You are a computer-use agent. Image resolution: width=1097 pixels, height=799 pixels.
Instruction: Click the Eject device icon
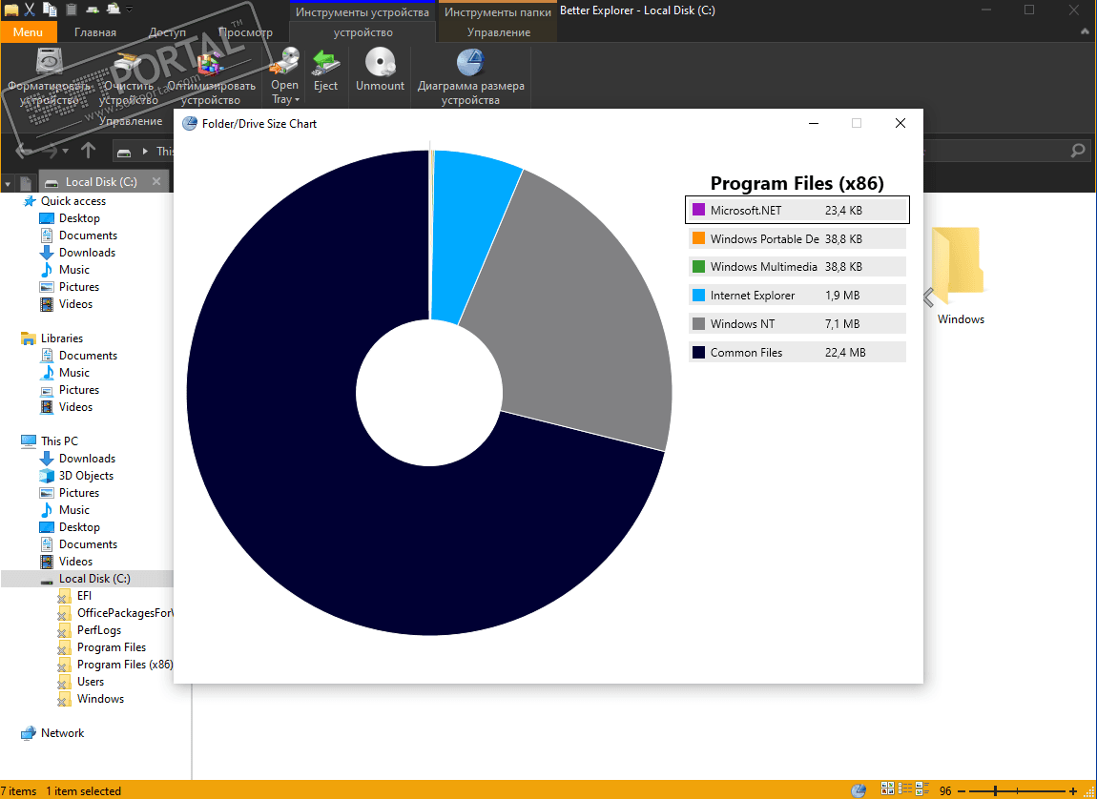[x=325, y=62]
